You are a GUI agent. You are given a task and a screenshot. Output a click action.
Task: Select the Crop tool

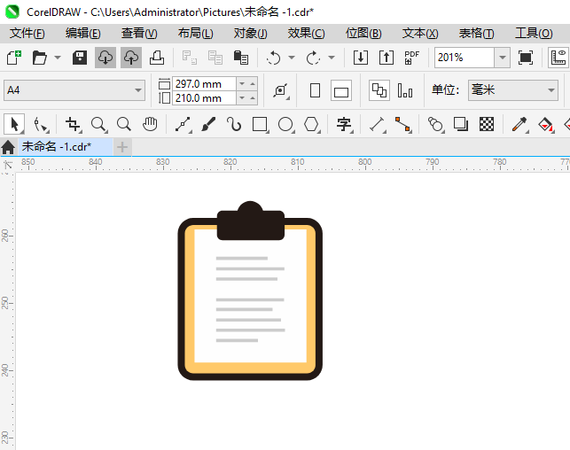tap(73, 125)
